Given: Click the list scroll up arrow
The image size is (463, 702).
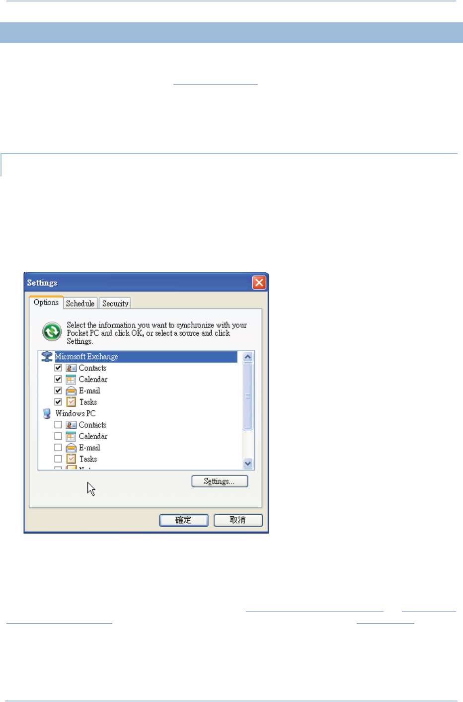Looking at the screenshot, I should click(248, 357).
